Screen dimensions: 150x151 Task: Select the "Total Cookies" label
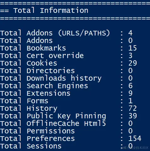[x=28, y=63]
